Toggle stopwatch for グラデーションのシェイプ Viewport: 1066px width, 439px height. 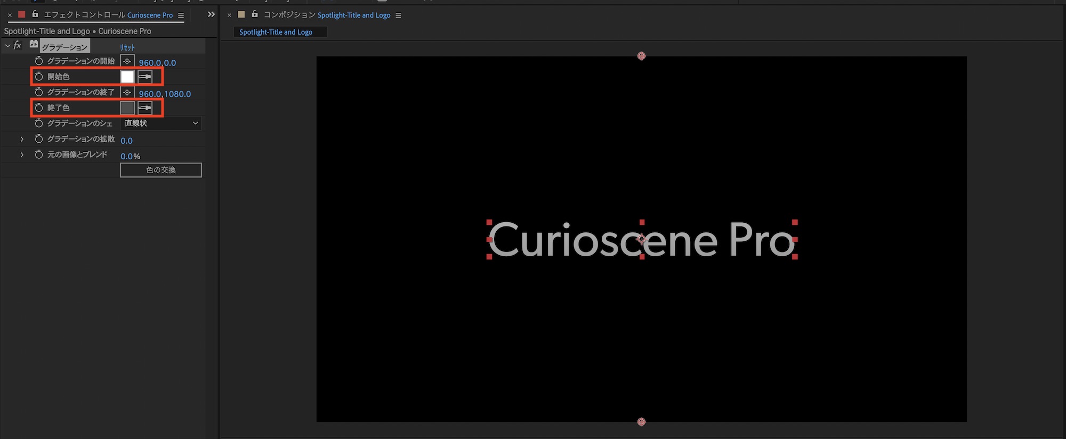click(39, 123)
